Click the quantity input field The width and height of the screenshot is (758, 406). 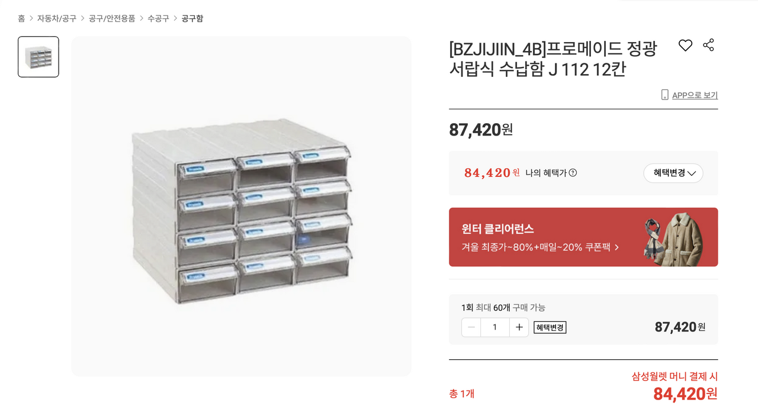point(494,327)
